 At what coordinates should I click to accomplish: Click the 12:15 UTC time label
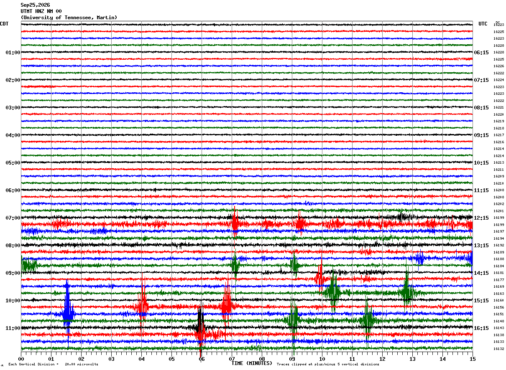point(481,218)
